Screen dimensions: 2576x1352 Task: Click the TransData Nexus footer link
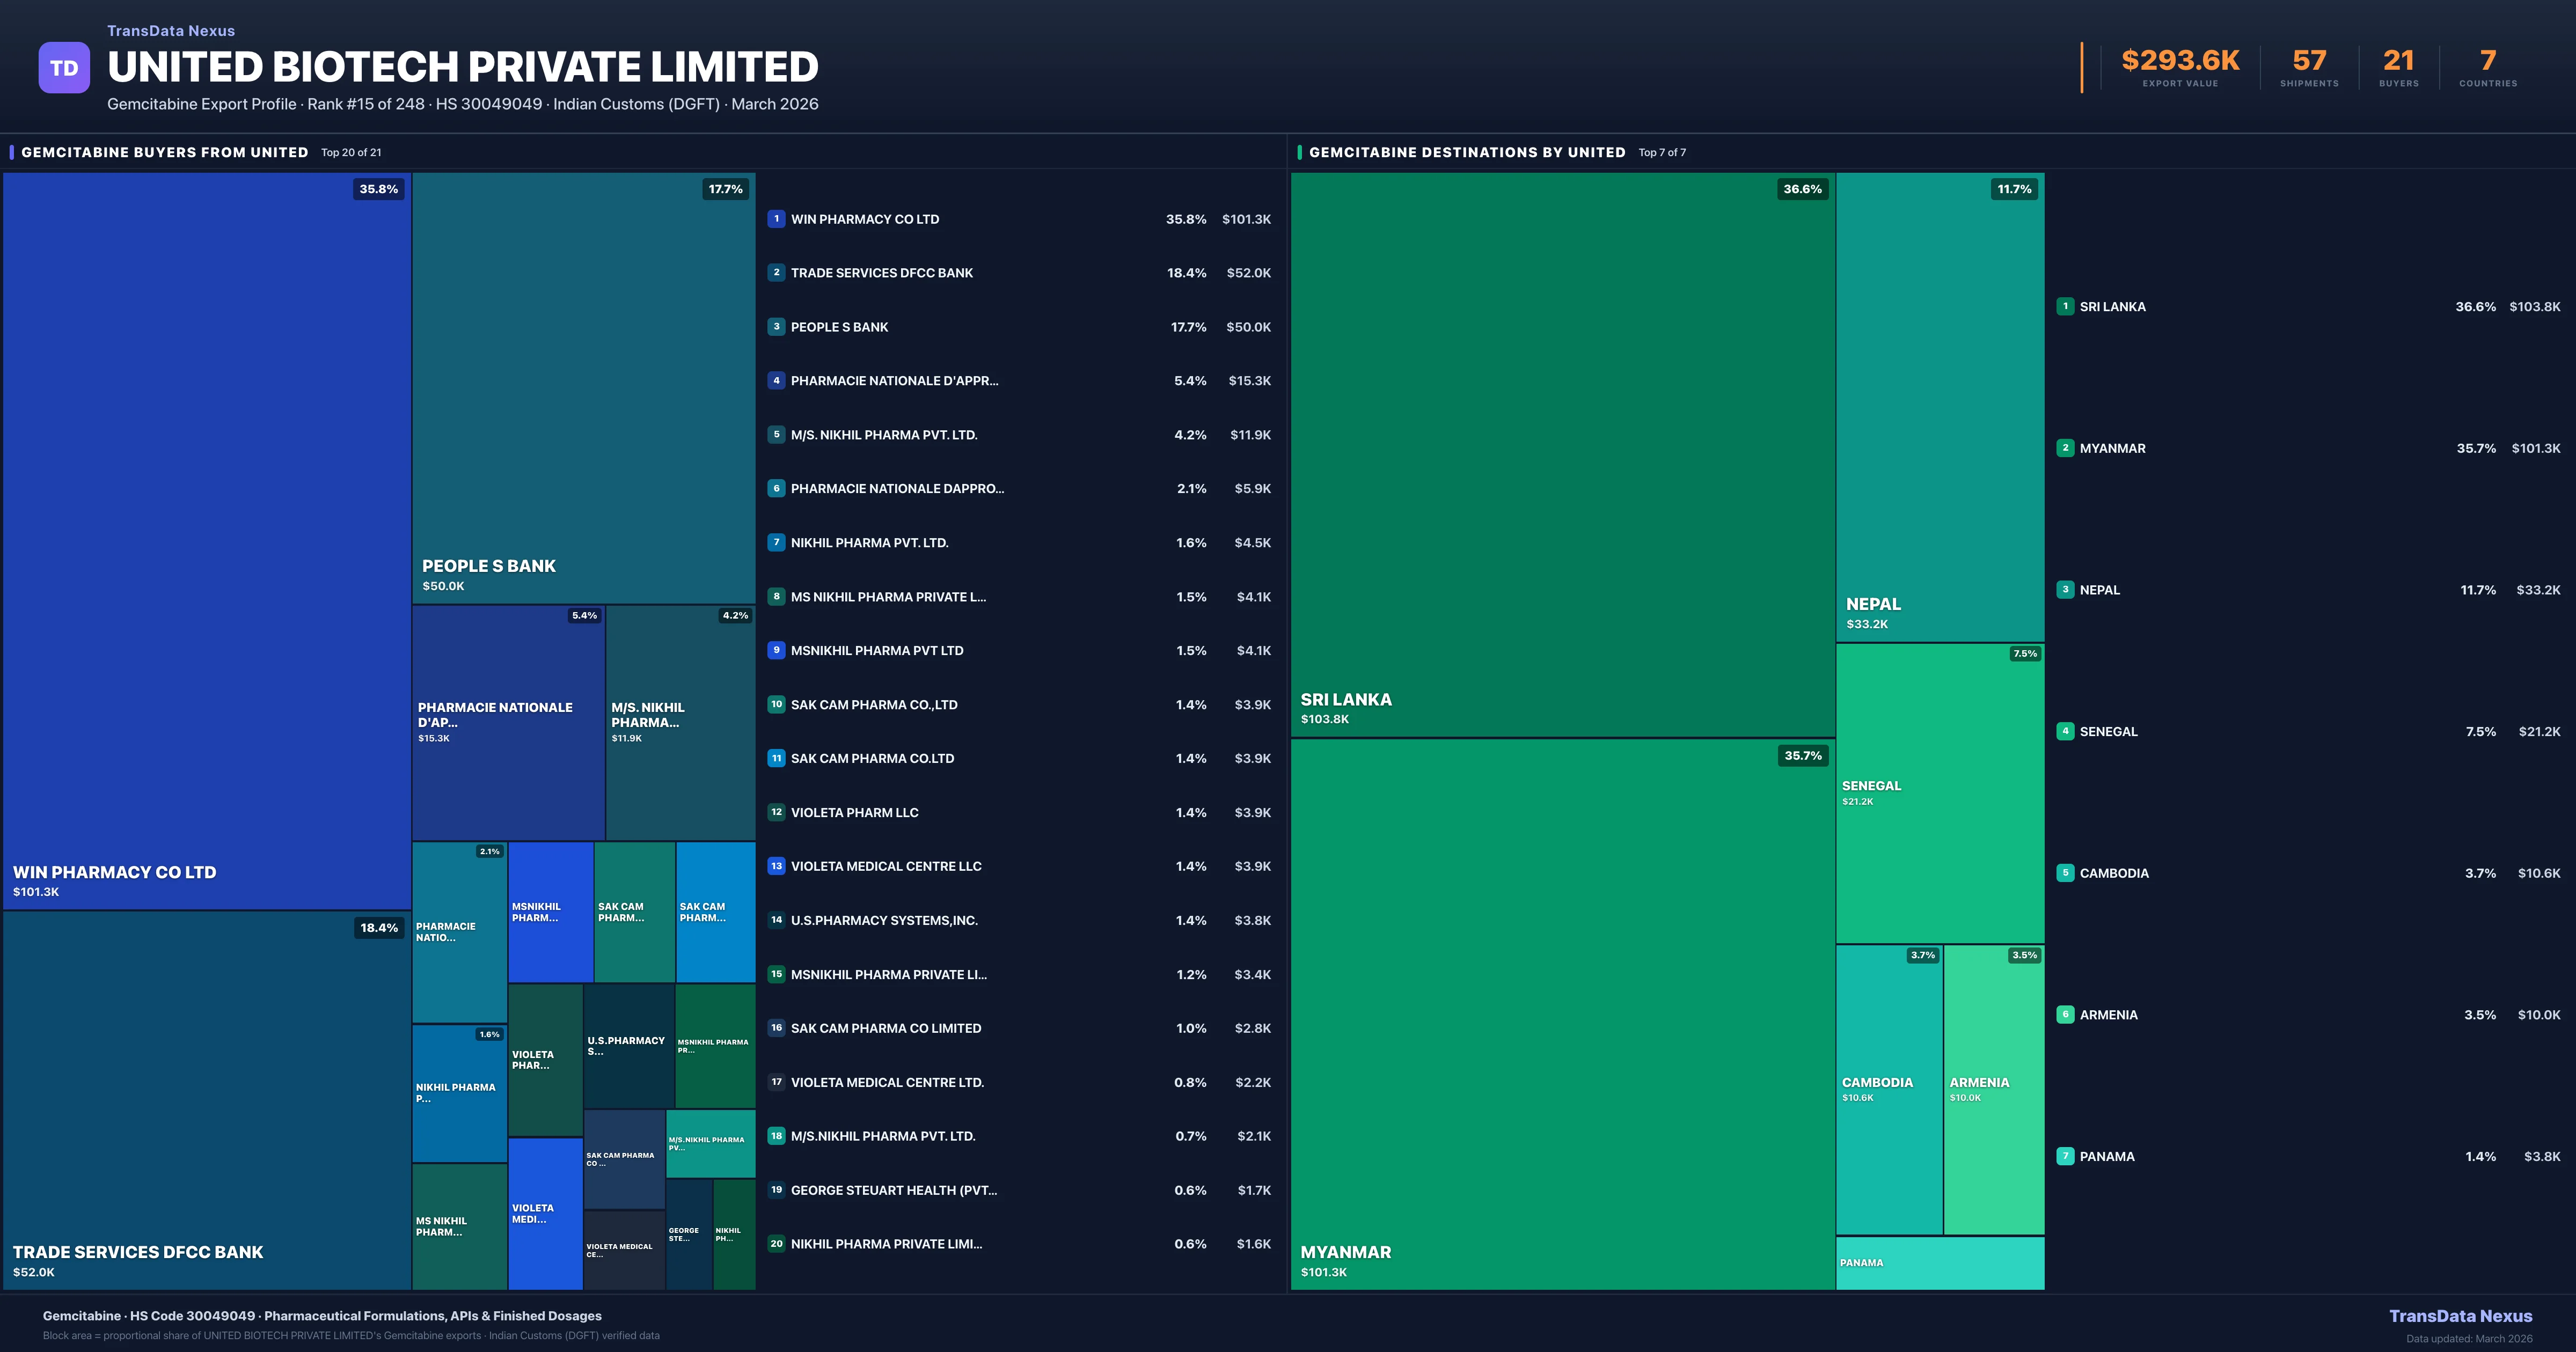click(x=2460, y=1316)
